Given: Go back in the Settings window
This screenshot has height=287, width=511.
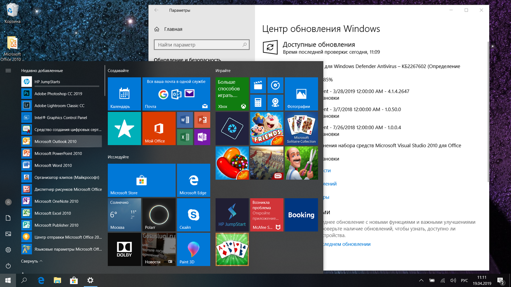Looking at the screenshot, I should pyautogui.click(x=156, y=10).
